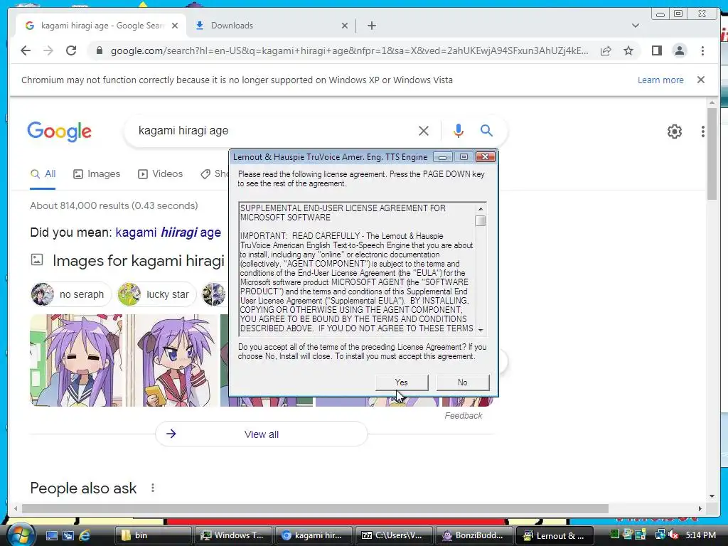Image resolution: width=728 pixels, height=546 pixels.
Task: Click the site lock icon in address bar
Action: pos(99,50)
